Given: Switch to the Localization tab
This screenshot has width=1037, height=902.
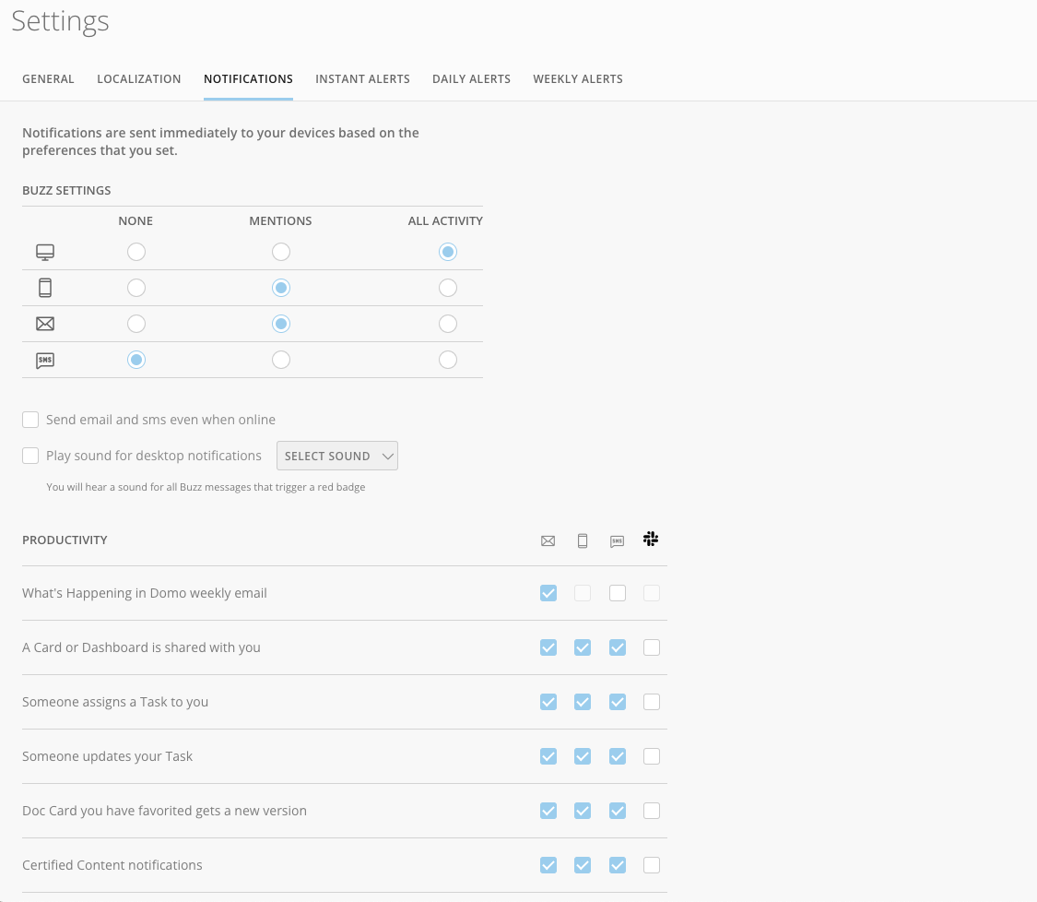Looking at the screenshot, I should [138, 78].
